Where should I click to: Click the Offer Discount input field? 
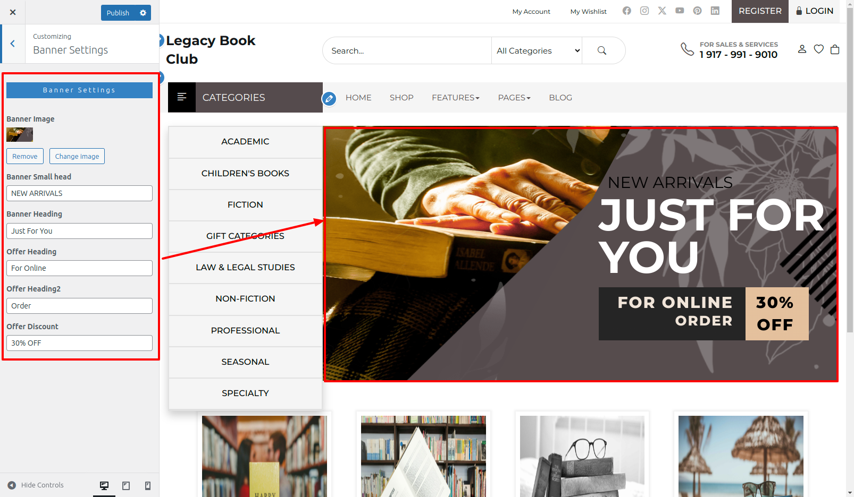point(79,343)
